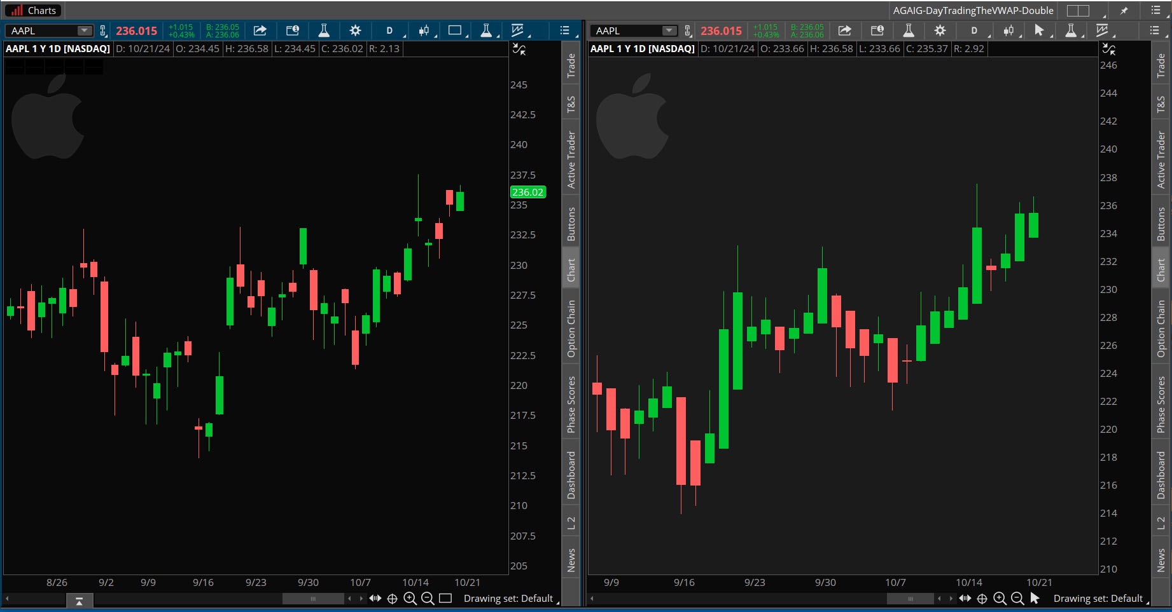Image resolution: width=1172 pixels, height=612 pixels.
Task: Expand AAPL symbol dropdown in left chart
Action: pos(84,31)
